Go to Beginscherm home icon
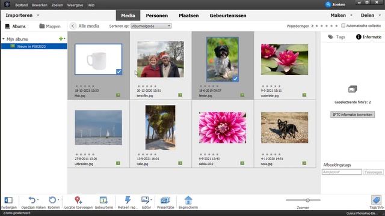Screen dimensions: 385x216 188,200
